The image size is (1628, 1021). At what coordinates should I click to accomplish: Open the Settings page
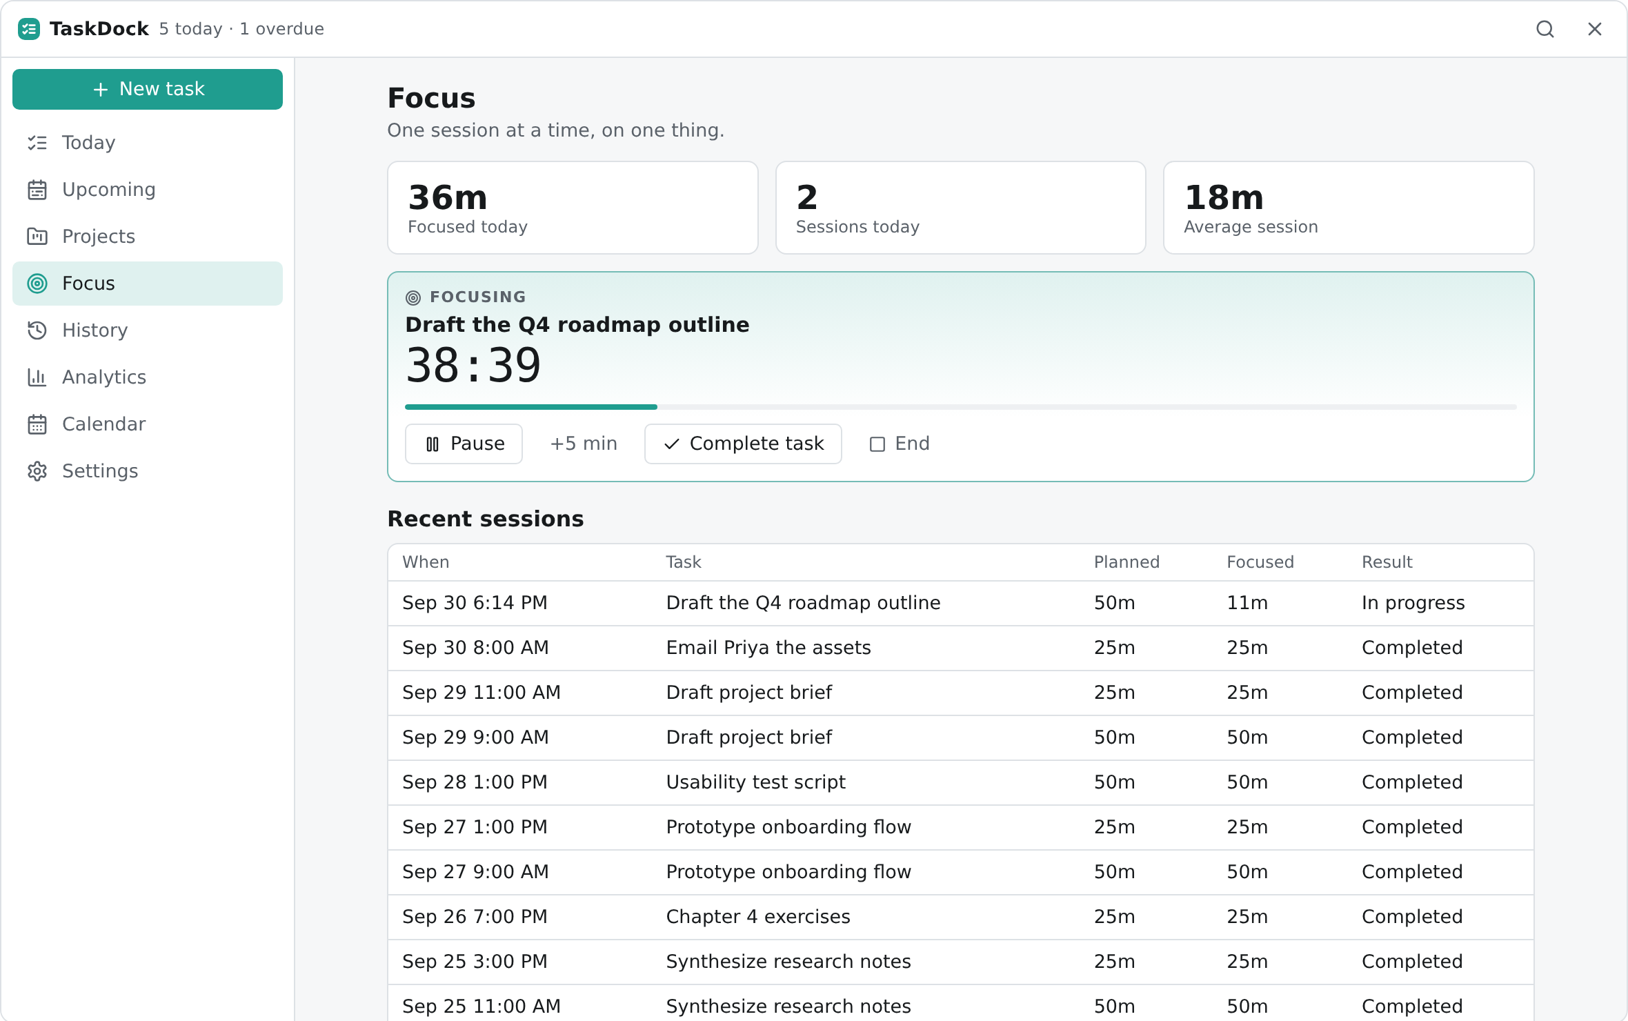pos(148,471)
